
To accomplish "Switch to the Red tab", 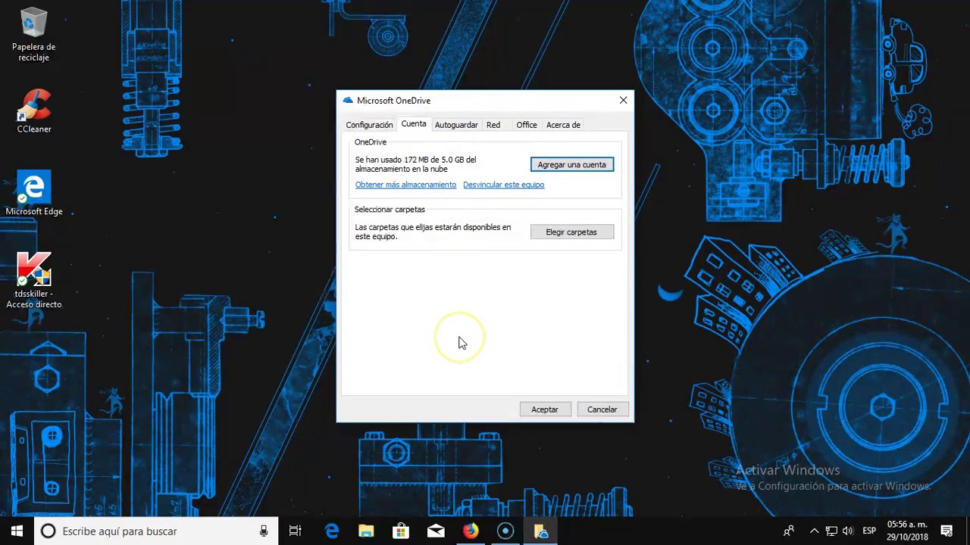I will pyautogui.click(x=493, y=125).
